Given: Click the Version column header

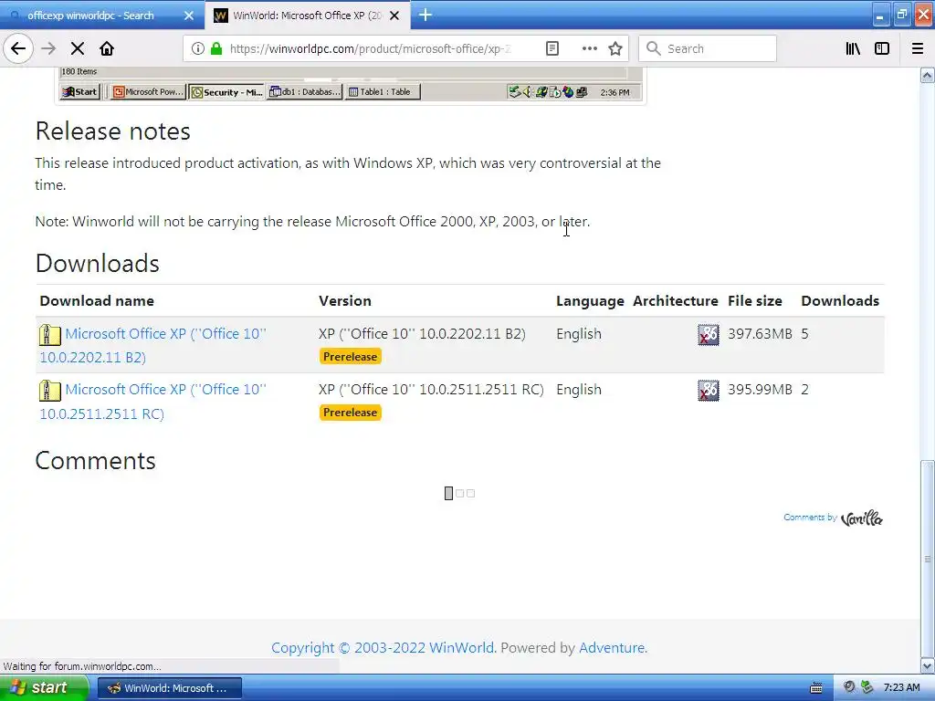Looking at the screenshot, I should click(x=344, y=301).
